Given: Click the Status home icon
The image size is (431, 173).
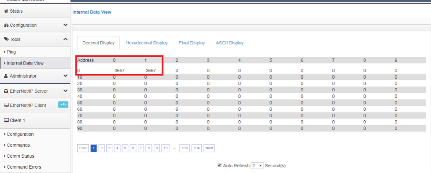Looking at the screenshot, I should (x=6, y=11).
